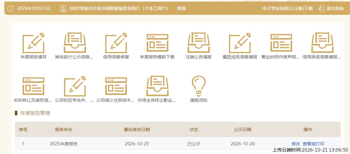Open the 市场主体终止歇业 icon
Image resolution: width=350 pixels, height=154 pixels.
158,86
